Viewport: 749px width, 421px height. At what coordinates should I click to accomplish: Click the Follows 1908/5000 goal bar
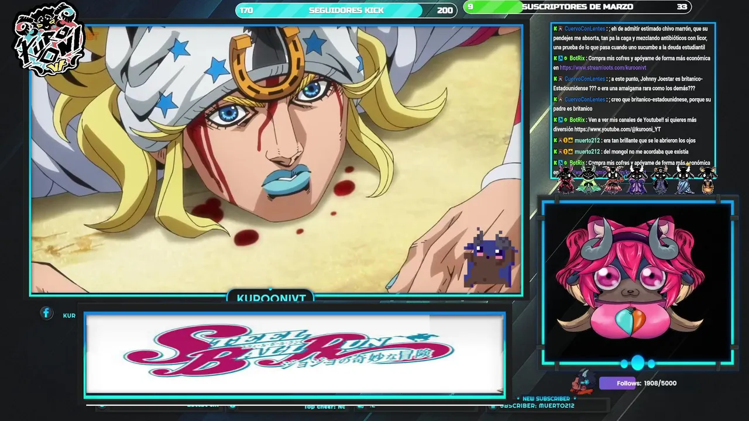pos(639,383)
